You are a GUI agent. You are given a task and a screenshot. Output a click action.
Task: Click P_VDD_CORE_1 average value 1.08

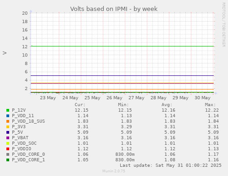[x=170, y=160]
